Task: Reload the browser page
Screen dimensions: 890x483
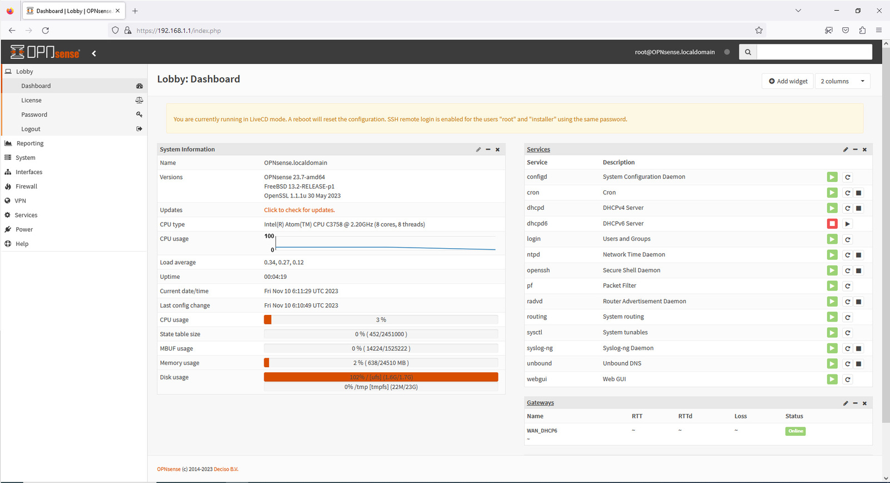Action: 46,31
